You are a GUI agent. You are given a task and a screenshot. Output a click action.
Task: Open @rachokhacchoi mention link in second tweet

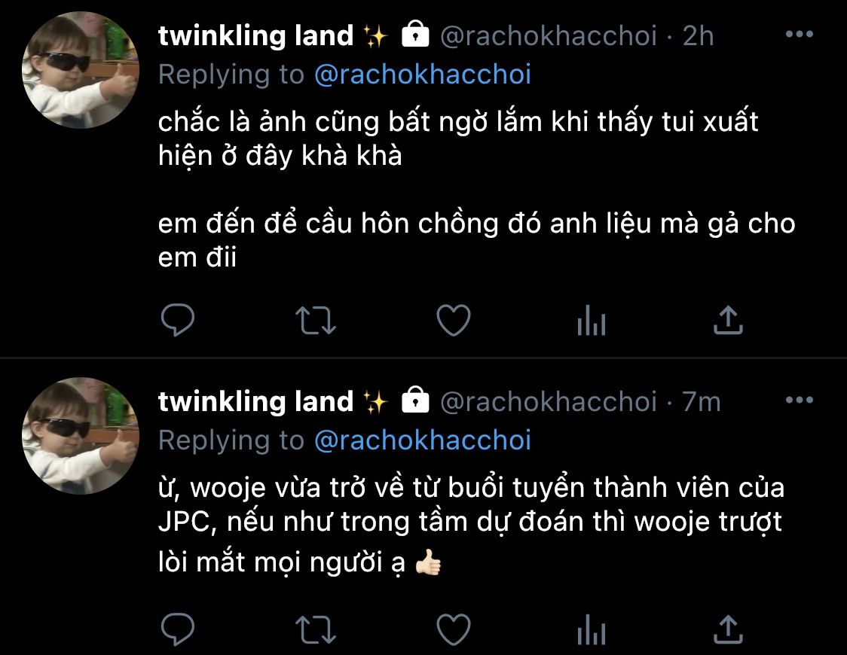click(x=423, y=440)
